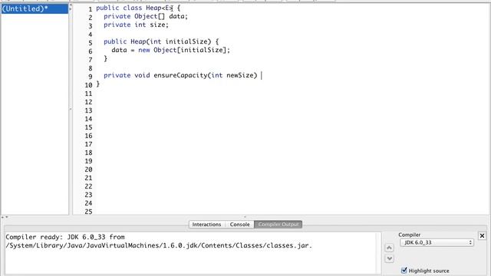Click line number 12 in the gutter
Viewport: 491px width, 276px height.
click(x=88, y=102)
